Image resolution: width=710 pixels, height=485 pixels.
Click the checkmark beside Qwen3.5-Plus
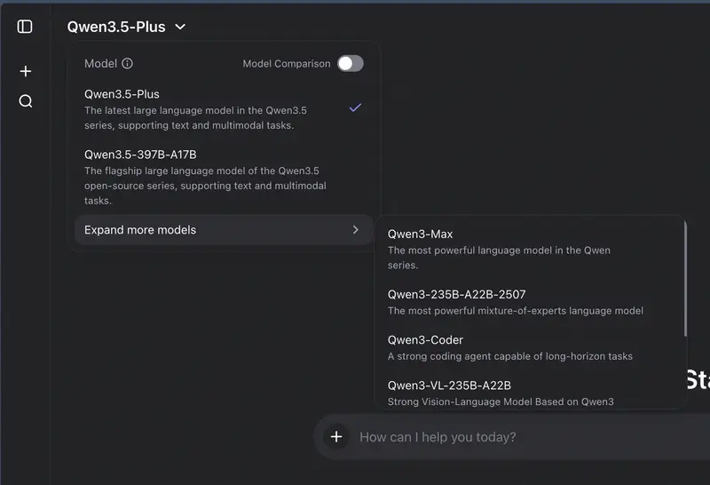(355, 107)
